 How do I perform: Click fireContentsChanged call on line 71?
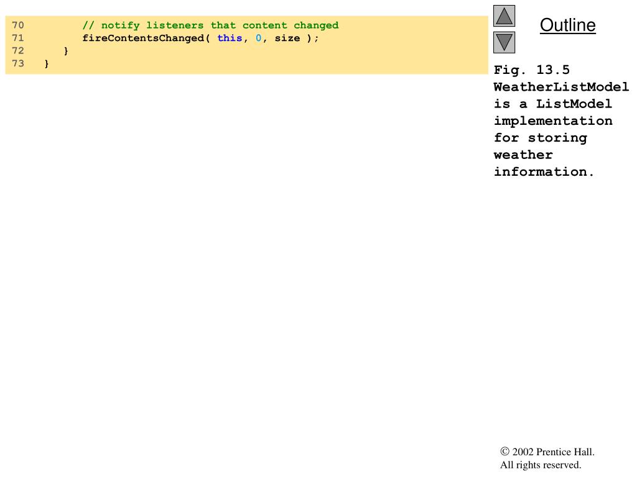click(x=201, y=38)
